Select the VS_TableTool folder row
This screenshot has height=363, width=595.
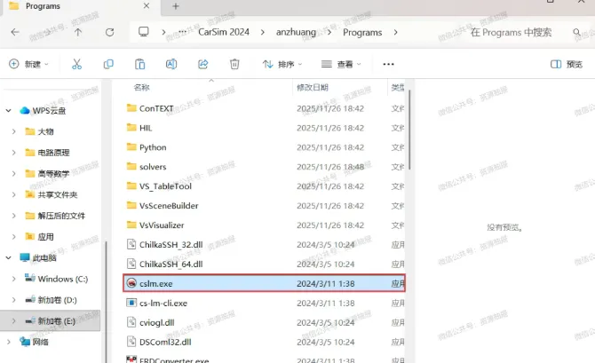264,186
